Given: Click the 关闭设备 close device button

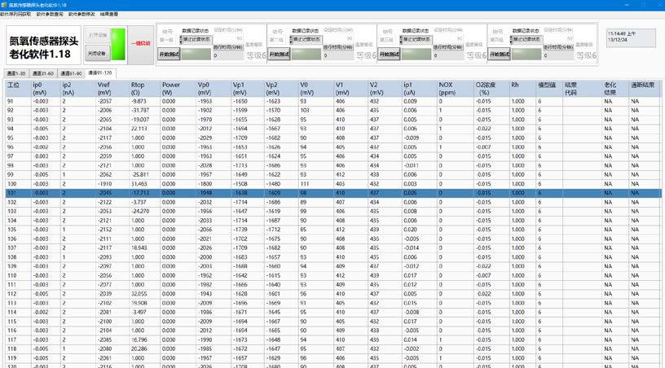Looking at the screenshot, I should [x=97, y=54].
